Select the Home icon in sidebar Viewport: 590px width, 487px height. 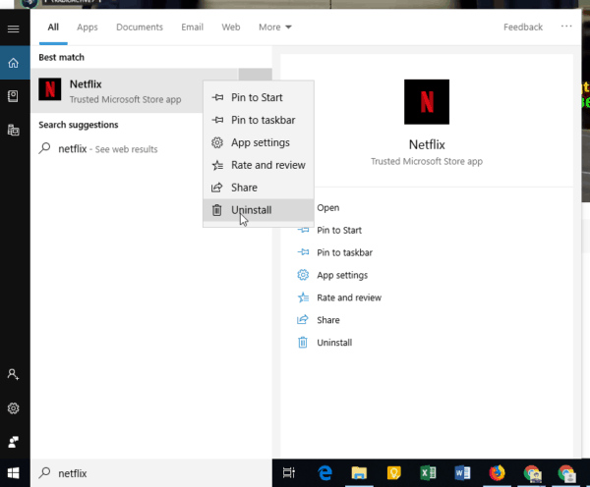pos(14,63)
